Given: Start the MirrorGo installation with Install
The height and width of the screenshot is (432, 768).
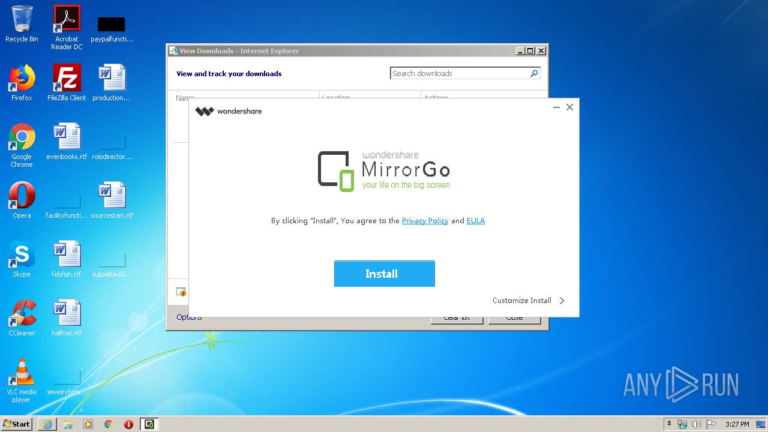Looking at the screenshot, I should (x=384, y=274).
